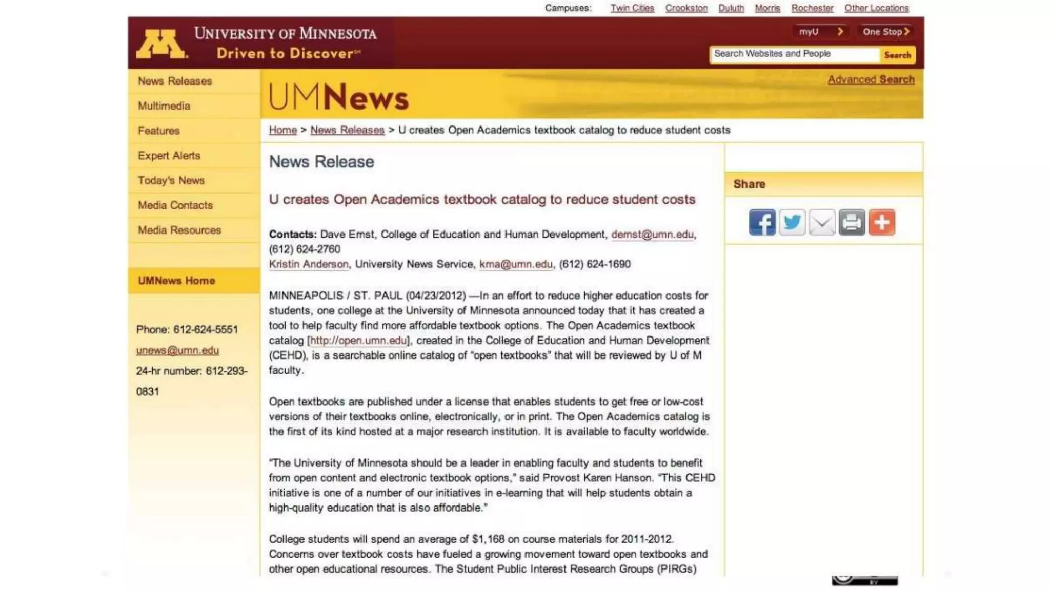Click Home in the breadcrumb

(282, 130)
